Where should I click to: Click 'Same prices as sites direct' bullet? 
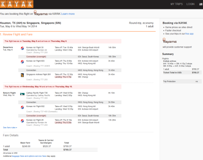pos(179,27)
